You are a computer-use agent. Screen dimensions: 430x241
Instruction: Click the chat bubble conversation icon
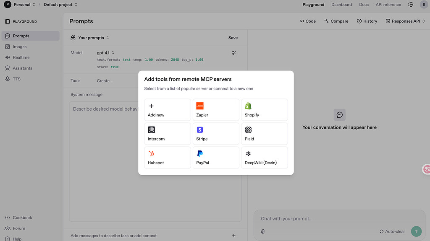click(339, 115)
